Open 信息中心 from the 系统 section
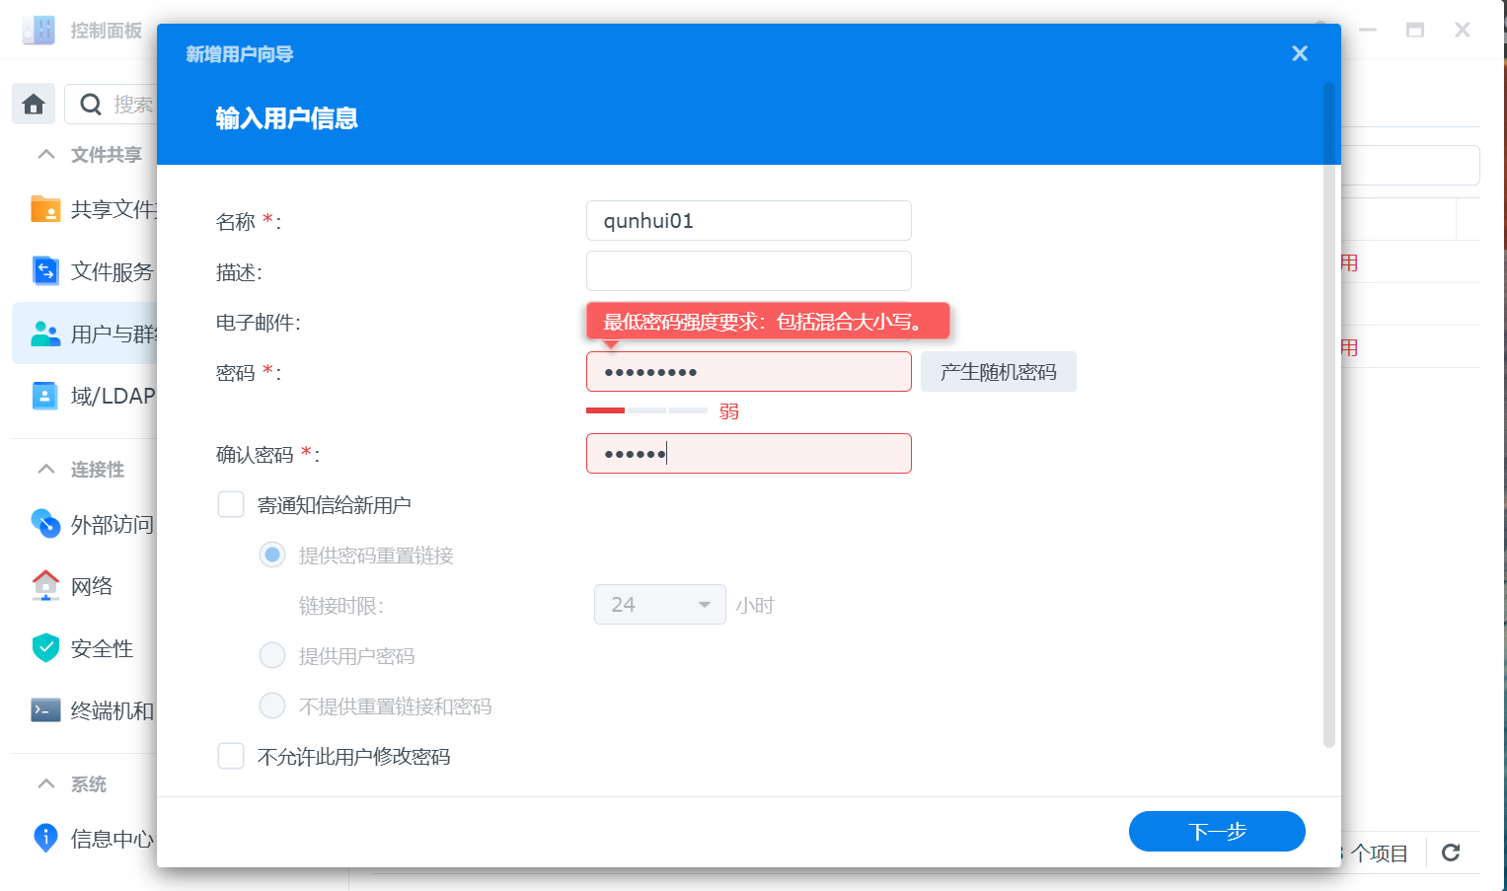 click(45, 838)
